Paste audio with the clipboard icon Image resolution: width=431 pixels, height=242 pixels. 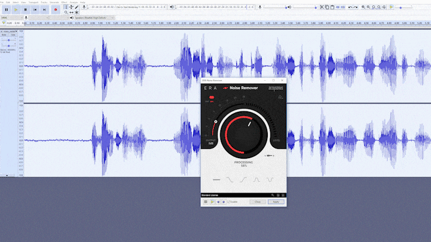pyautogui.click(x=332, y=7)
